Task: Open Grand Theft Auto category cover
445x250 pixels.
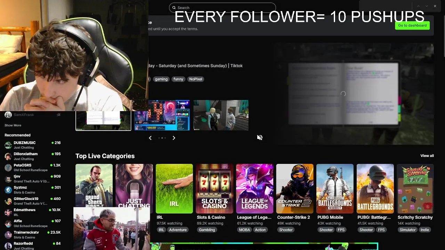Action: (94, 185)
